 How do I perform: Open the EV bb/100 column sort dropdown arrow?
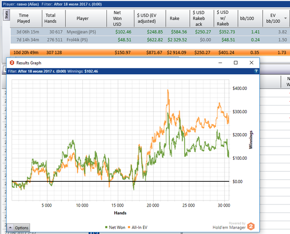coord(285,19)
